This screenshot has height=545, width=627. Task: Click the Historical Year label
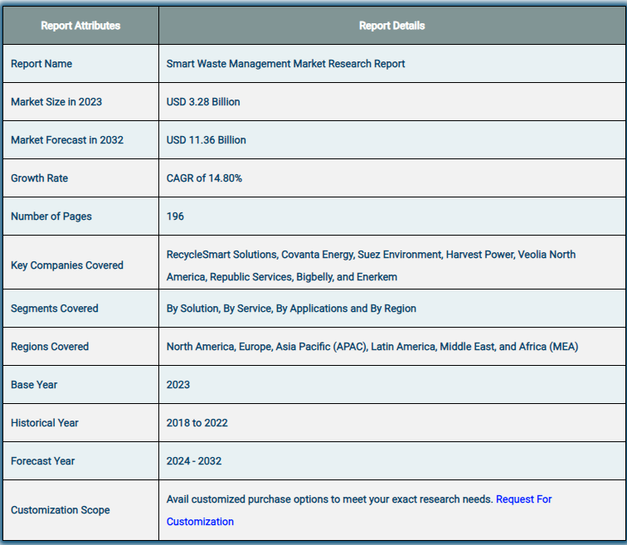click(x=45, y=423)
